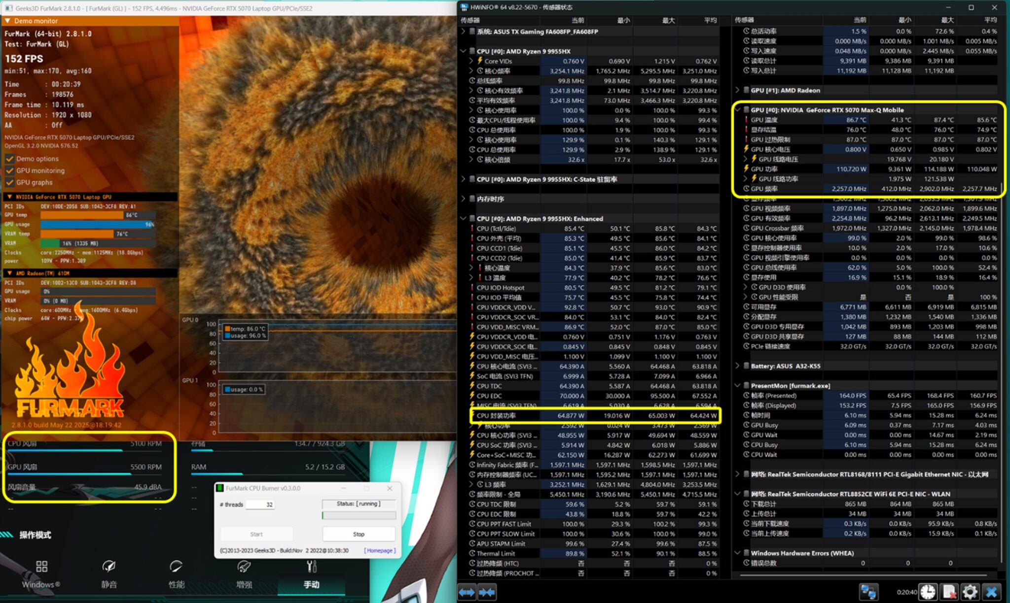Click lightning icon beside GPU 核心电压 row

click(747, 149)
